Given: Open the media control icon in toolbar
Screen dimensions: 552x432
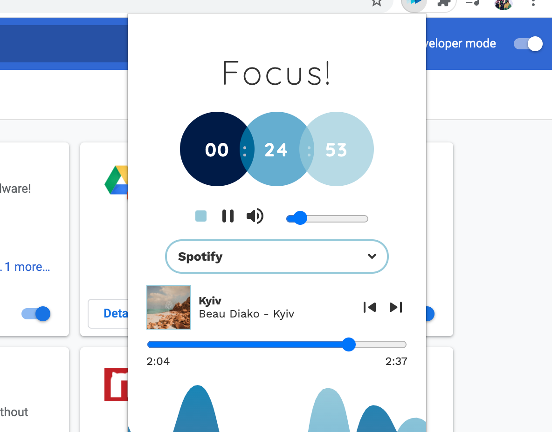Looking at the screenshot, I should tap(472, 3).
